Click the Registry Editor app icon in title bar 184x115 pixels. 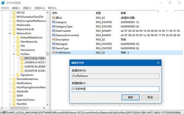(x=3, y=3)
